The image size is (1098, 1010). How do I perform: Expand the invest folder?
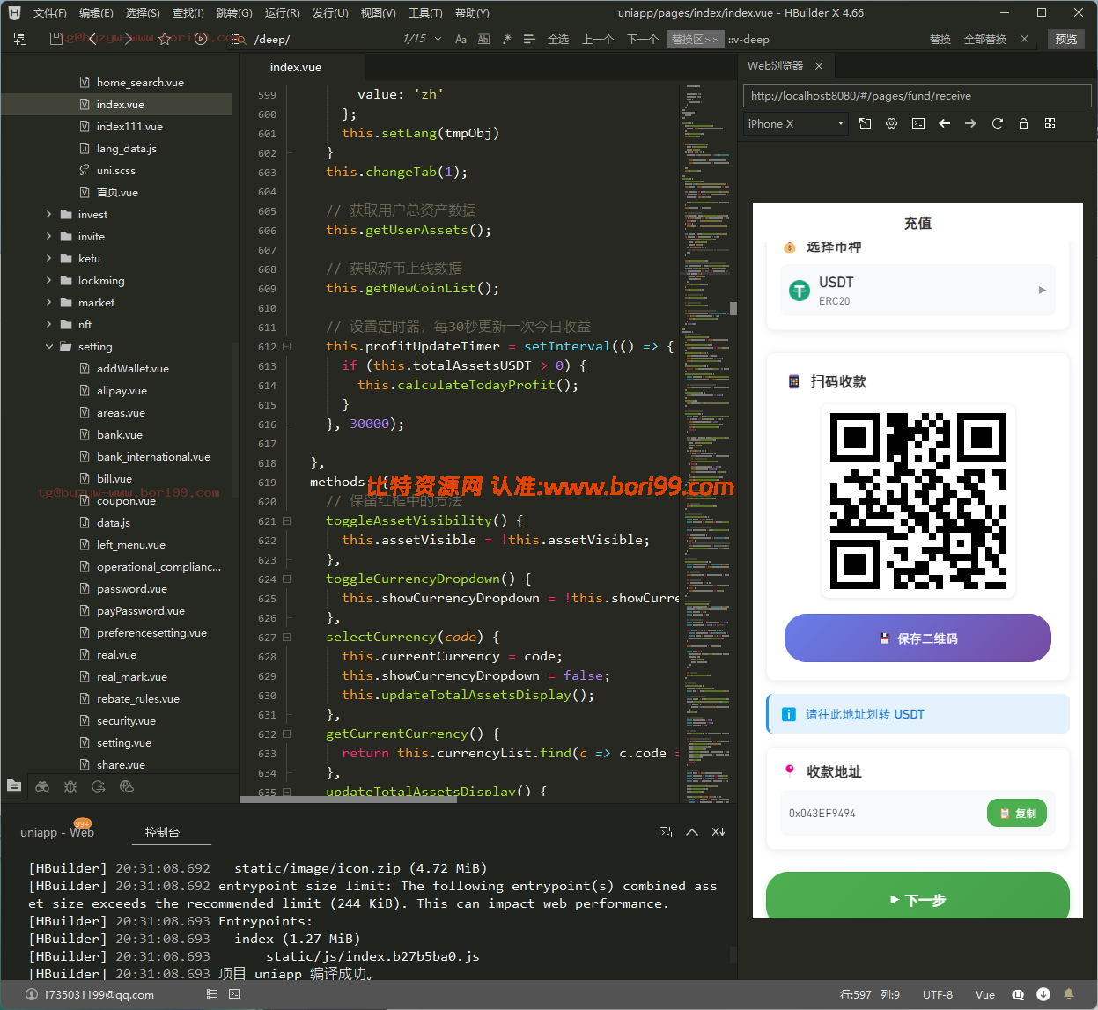[49, 214]
